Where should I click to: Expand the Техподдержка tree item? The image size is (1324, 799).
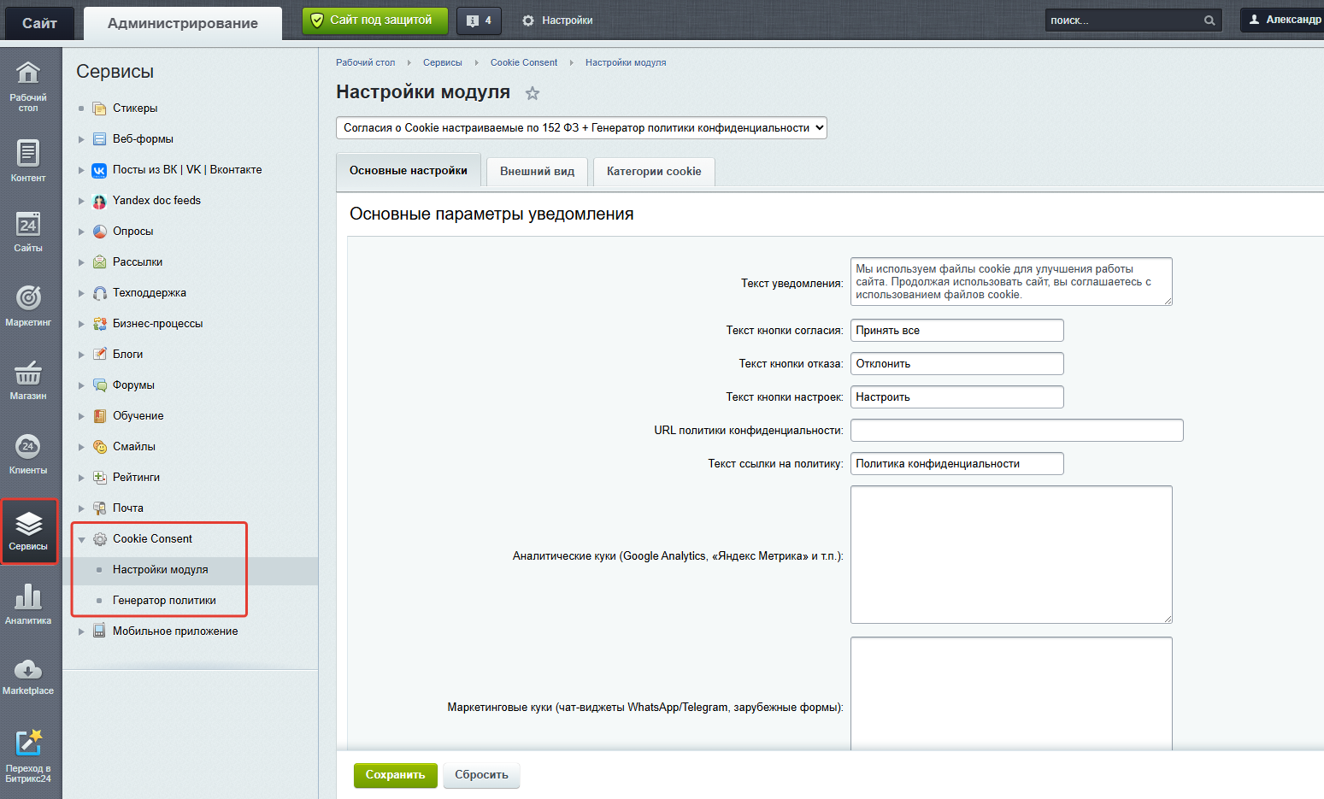point(81,293)
